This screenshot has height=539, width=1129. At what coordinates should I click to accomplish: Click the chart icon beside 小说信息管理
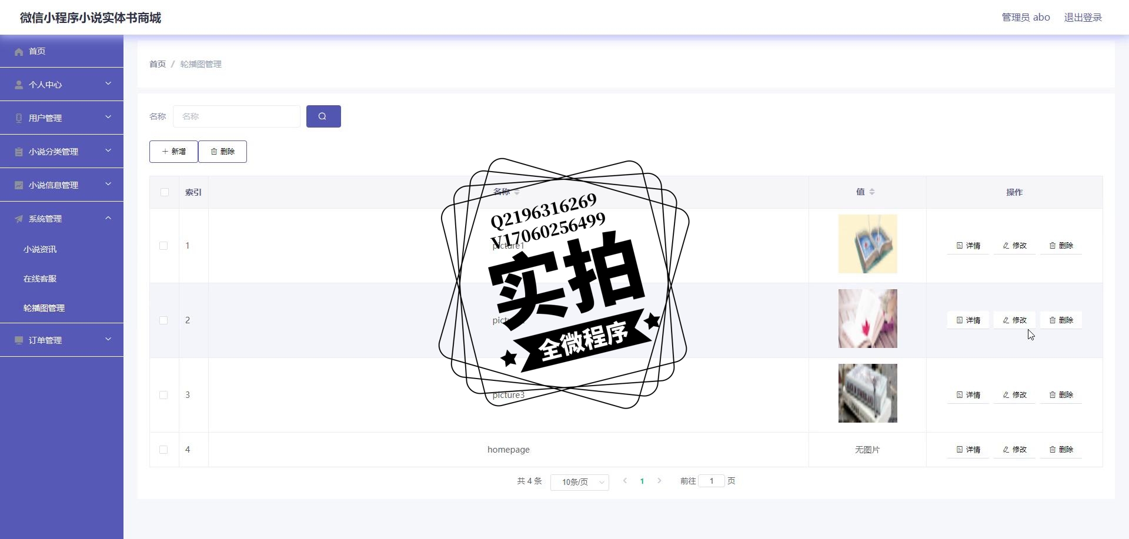(19, 186)
